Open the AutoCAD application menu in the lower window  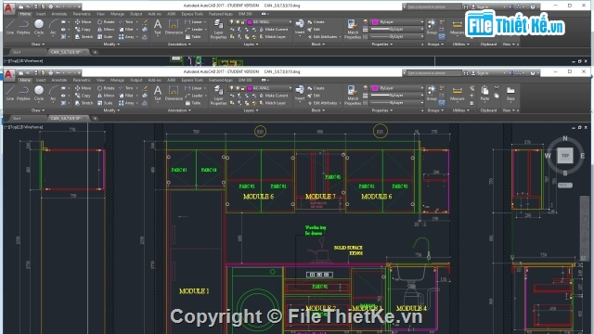(9, 74)
